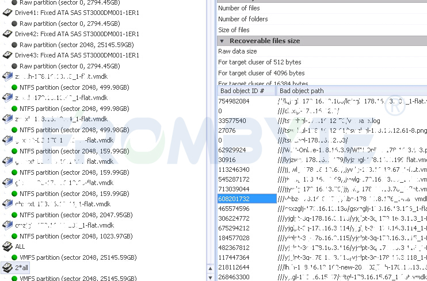The image size is (427, 281).
Task: Click gray bullet of Raw partition 25145.59GB
Action: 14,45
